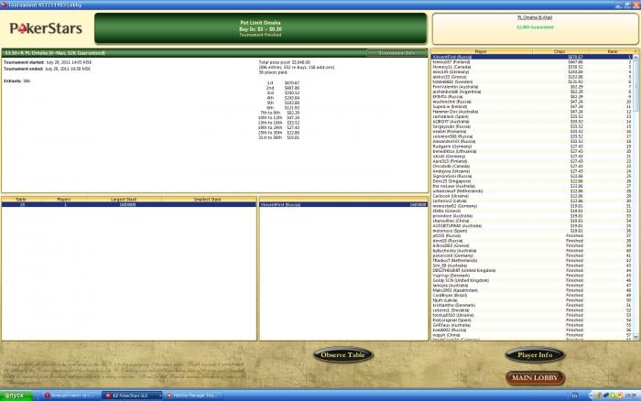Screen dimensions: 641x401
Task: Select the Lithuania player ranked 20
Action: coord(532,151)
